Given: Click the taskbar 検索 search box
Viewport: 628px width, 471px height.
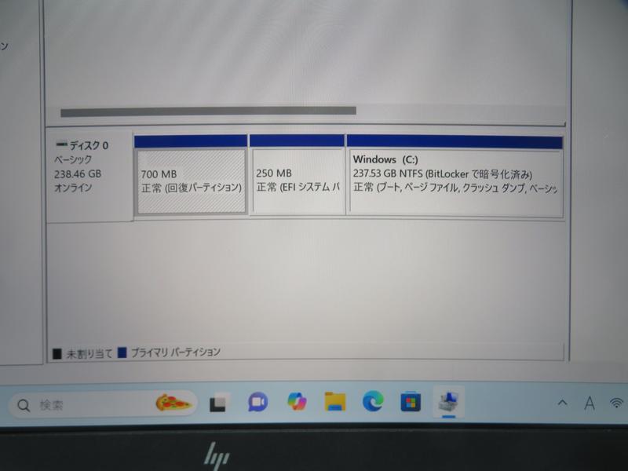Looking at the screenshot, I should click(103, 405).
